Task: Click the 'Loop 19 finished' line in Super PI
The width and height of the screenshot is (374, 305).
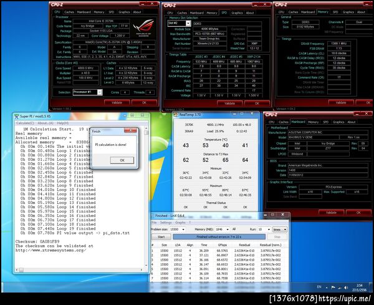Action: [x=58, y=229]
